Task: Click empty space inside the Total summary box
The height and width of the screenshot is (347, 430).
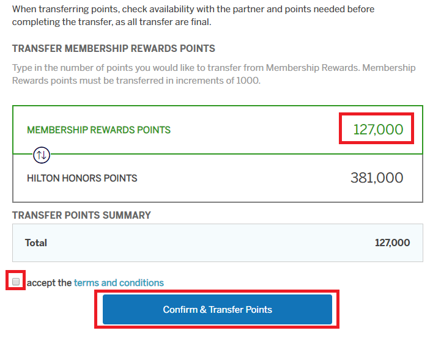Action: 209,243
